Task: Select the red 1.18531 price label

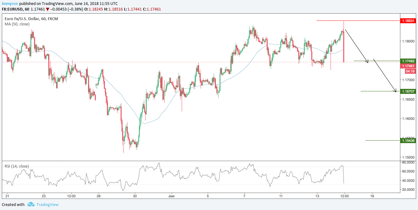Action: (x=408, y=21)
